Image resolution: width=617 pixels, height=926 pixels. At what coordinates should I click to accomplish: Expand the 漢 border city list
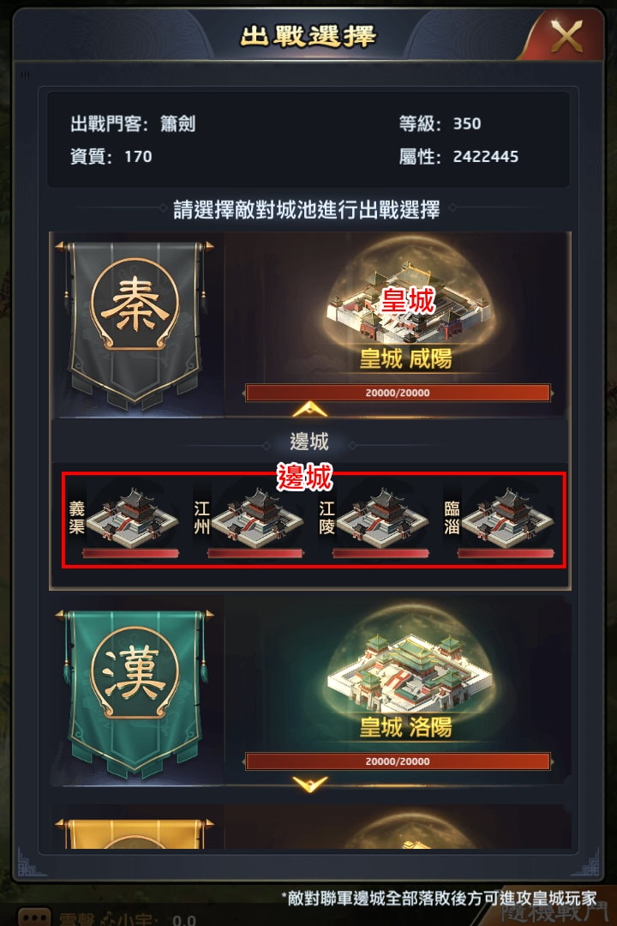point(309,785)
